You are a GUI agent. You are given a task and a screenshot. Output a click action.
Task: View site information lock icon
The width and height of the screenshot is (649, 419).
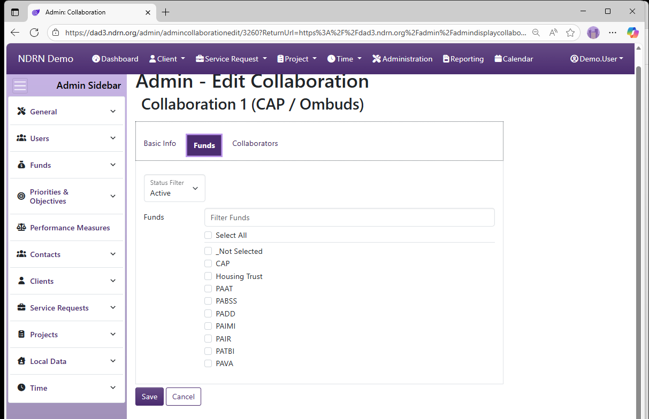(56, 33)
